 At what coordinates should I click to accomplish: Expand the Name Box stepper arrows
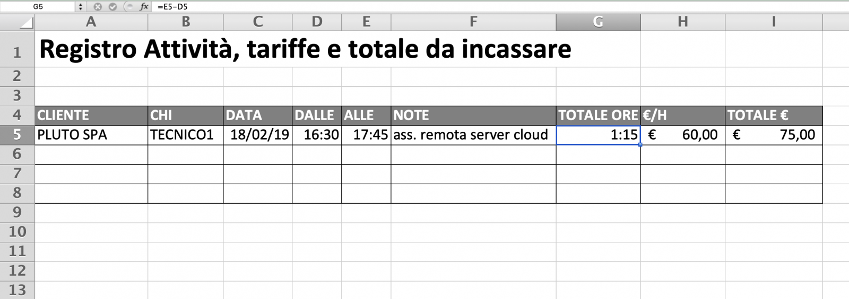(x=81, y=7)
